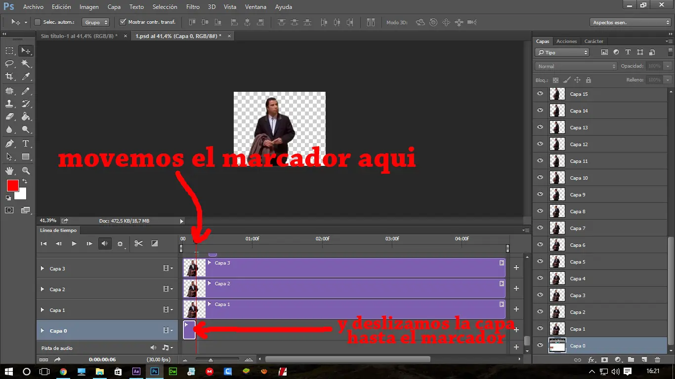Select the Rectangular Marquee tool
675x379 pixels.
pyautogui.click(x=9, y=50)
